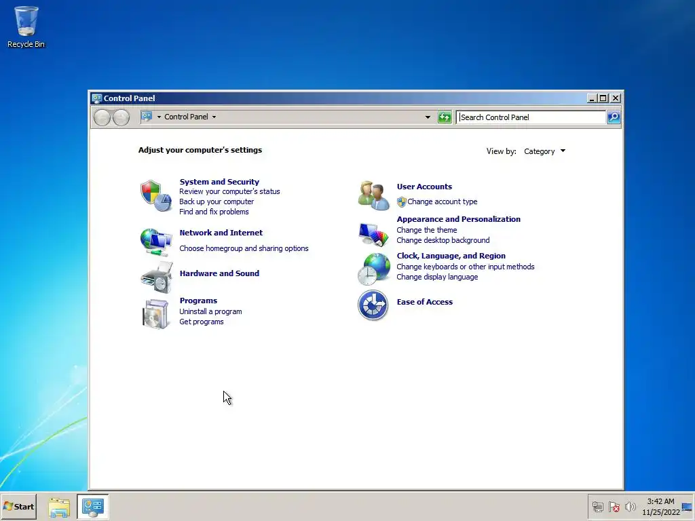695x521 pixels.
Task: Open Ease of Access heading link
Action: click(x=425, y=302)
